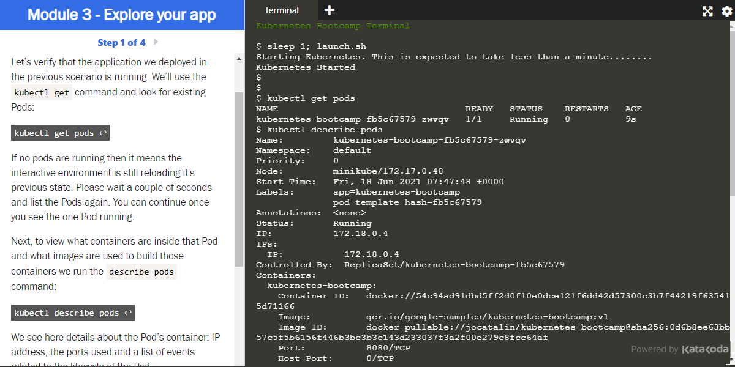Viewport: 735px width, 367px height.
Task: Click the Port value '8080/TCP'
Action: pos(388,348)
